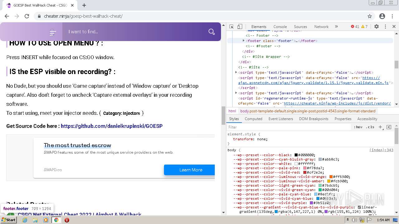Toggle the computed styles sidebar pane icon
The width and height of the screenshot is (399, 224).
coord(389,127)
